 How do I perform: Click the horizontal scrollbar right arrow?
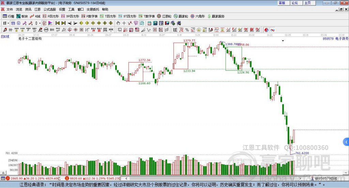coord(300,178)
